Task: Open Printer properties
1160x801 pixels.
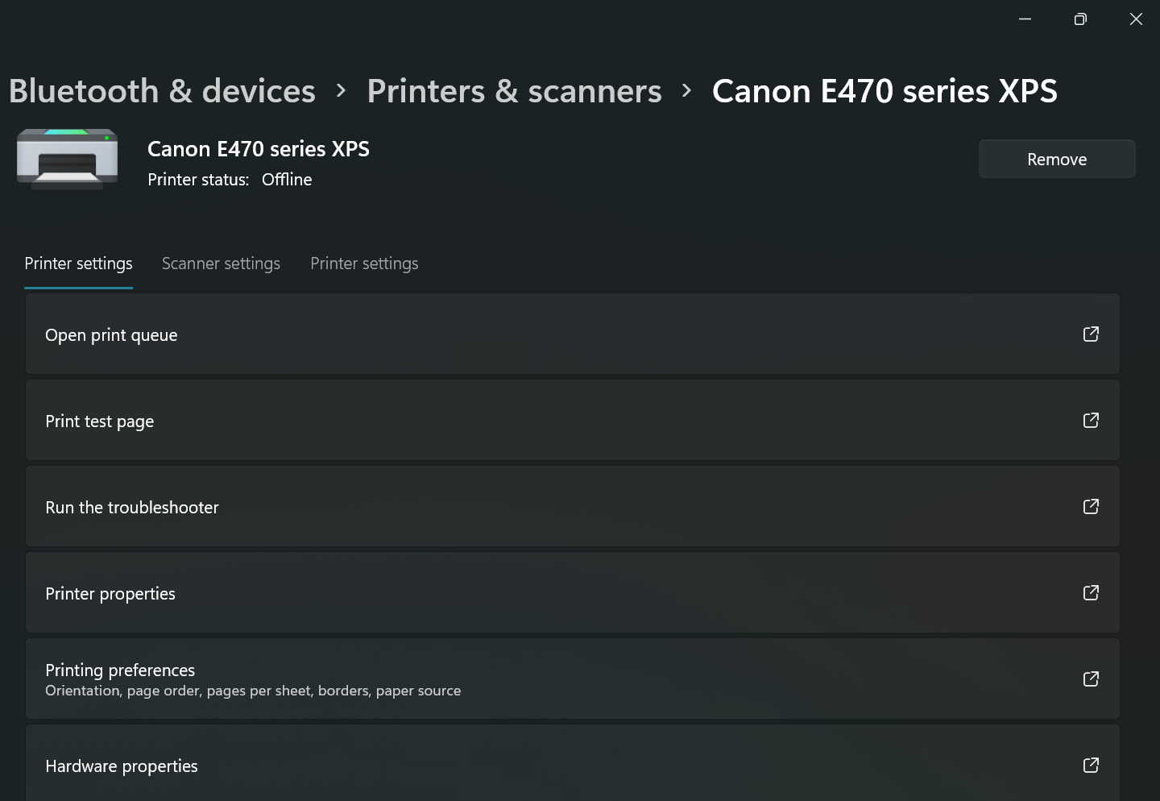Action: pyautogui.click(x=110, y=593)
